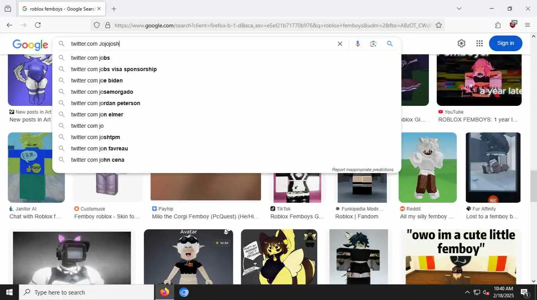Screen dimensions: 537x300
Task: Open 'ROBLOX FEMBOYS: 1 year l...' title link
Action: [x=478, y=120]
